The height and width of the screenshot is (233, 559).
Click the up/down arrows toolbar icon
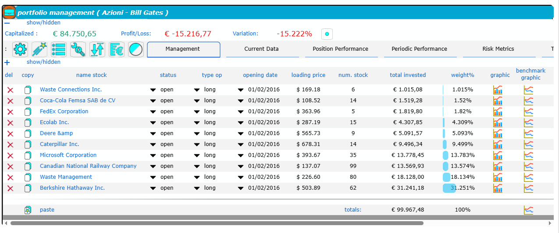(97, 49)
